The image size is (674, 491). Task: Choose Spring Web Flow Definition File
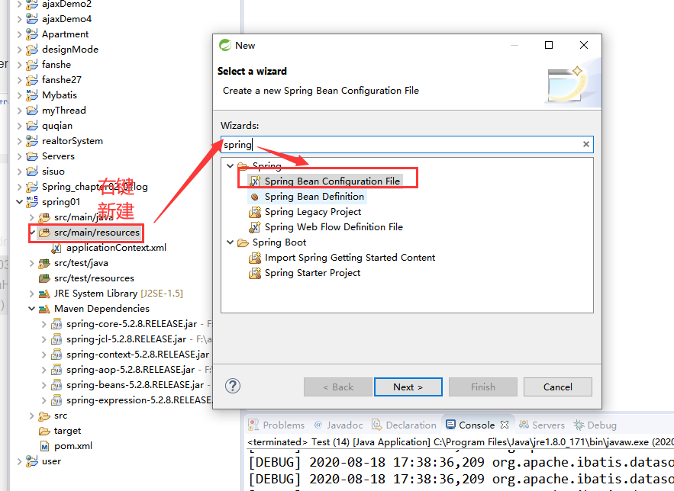pos(334,227)
